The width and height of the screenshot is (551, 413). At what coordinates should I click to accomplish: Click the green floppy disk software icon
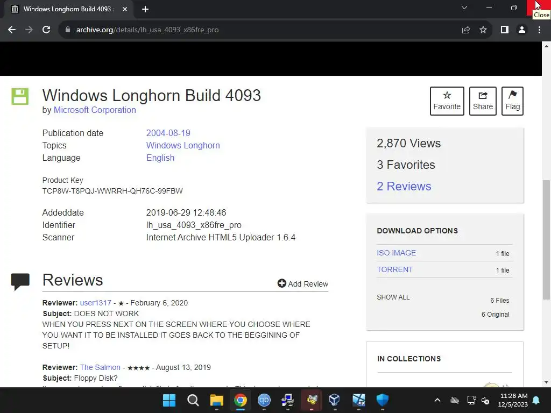coord(20,96)
